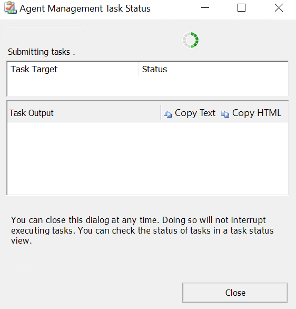
Task: Select the Copy Text label
Action: coord(195,113)
